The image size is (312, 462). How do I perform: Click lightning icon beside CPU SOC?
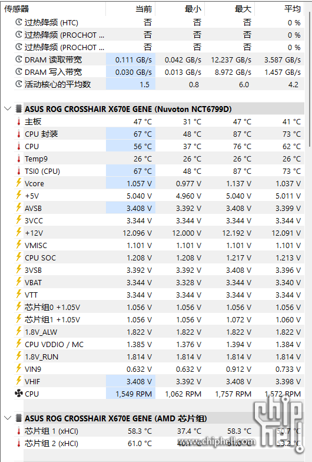coord(19,257)
